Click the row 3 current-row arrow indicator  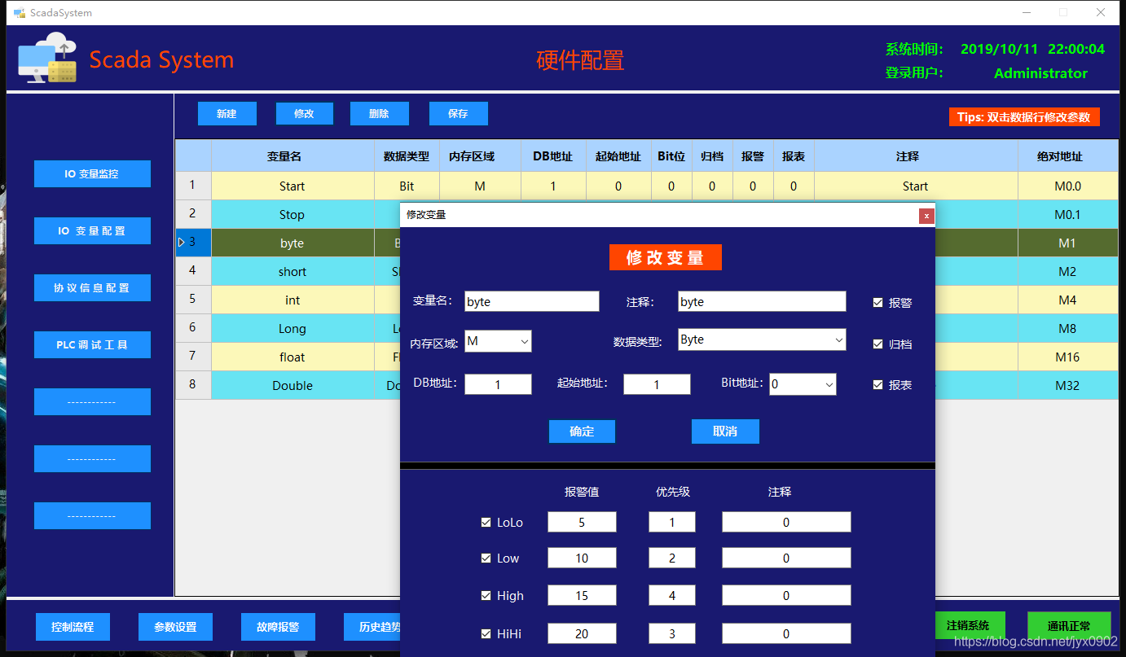(x=181, y=243)
